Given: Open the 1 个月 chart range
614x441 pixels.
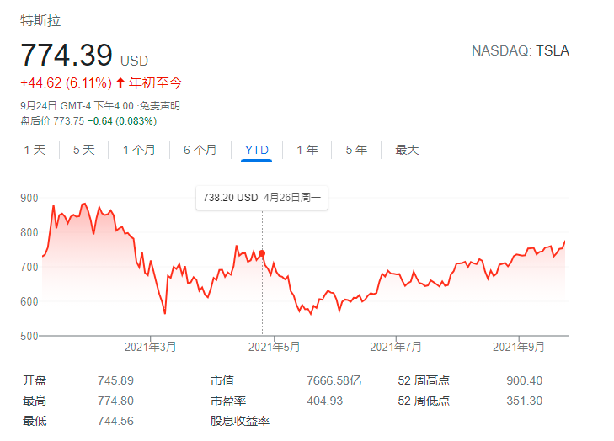Looking at the screenshot, I should [x=139, y=150].
